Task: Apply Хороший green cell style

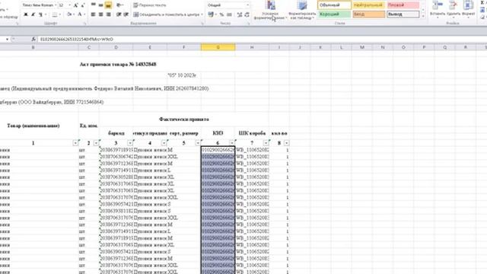Action: tap(334, 14)
